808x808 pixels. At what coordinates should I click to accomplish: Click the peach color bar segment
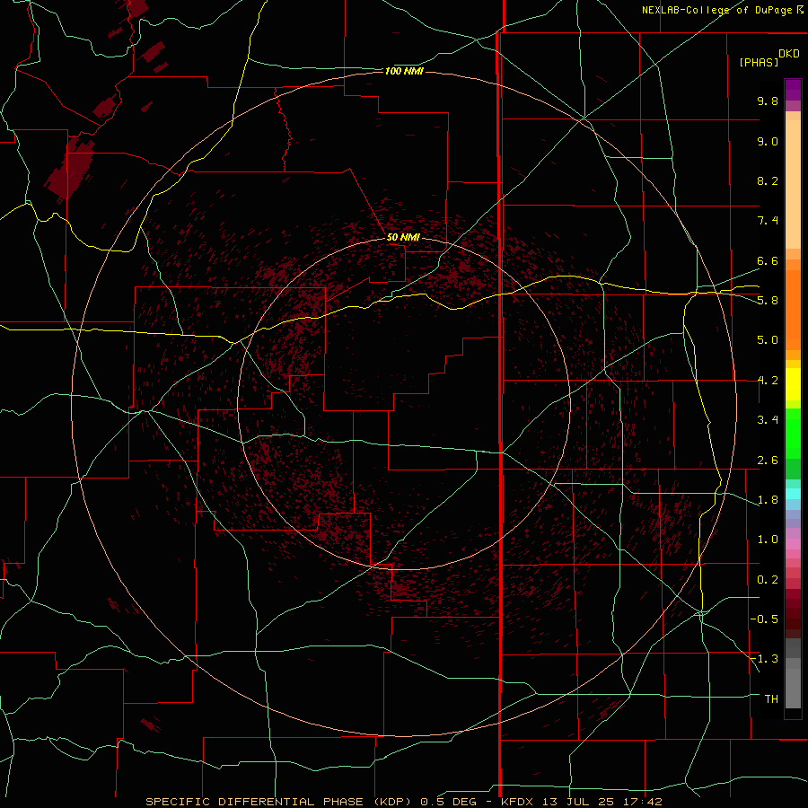[x=793, y=184]
